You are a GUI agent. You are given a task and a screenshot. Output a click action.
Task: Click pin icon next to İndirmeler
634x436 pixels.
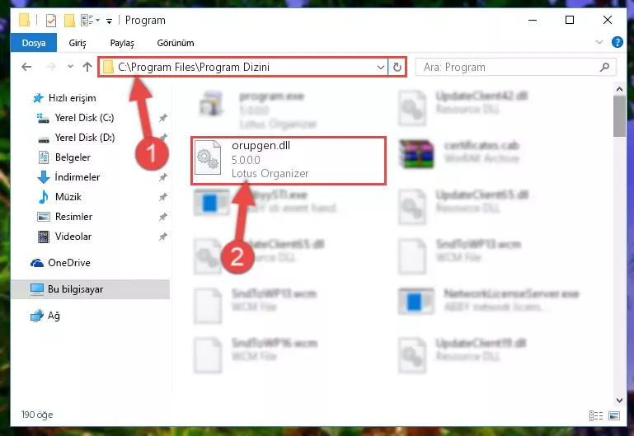click(x=162, y=177)
